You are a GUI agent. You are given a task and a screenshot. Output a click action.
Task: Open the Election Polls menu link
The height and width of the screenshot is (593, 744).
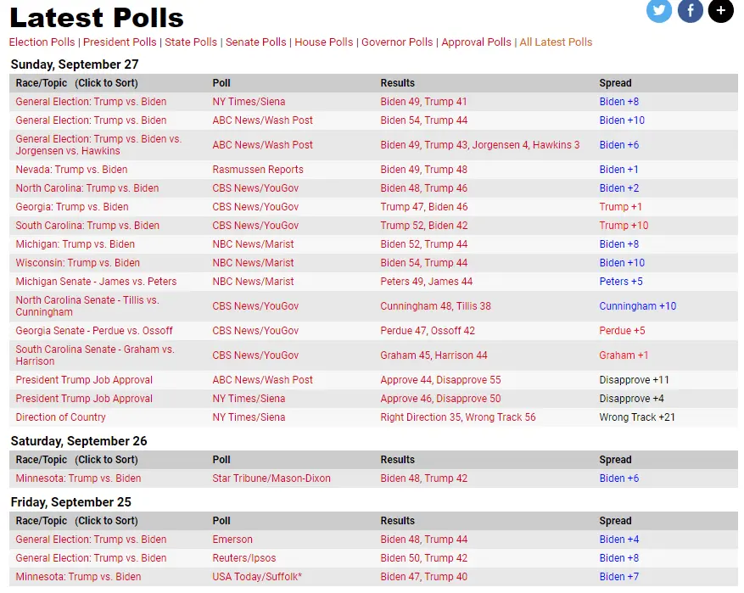42,42
